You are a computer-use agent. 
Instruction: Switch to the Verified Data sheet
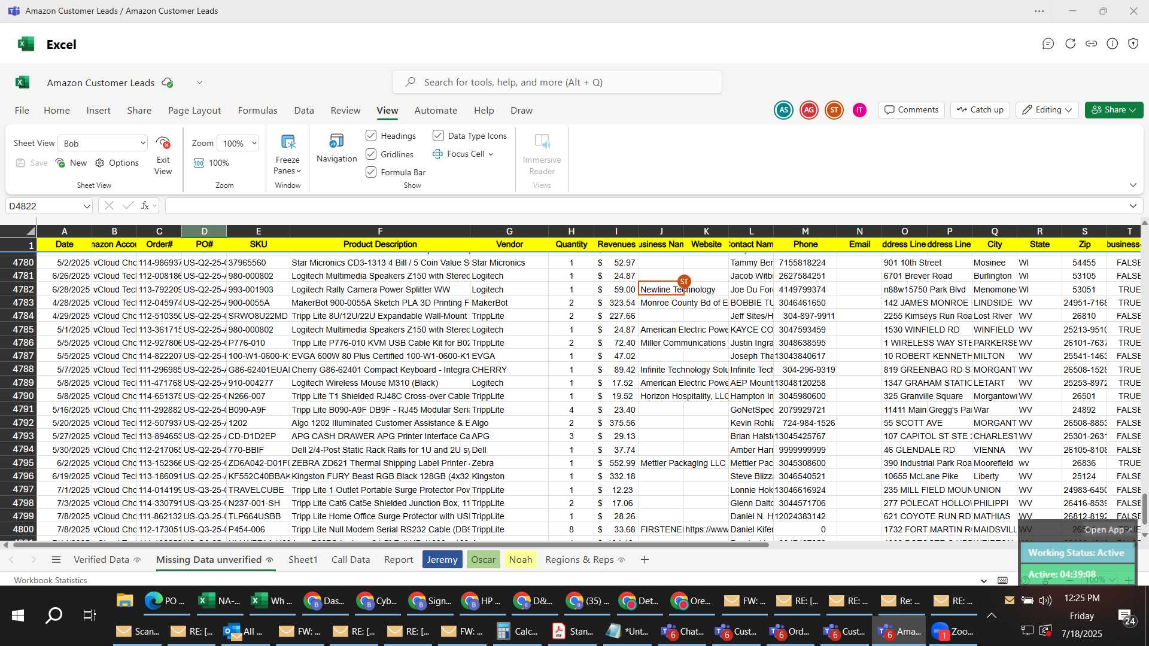coord(107,560)
